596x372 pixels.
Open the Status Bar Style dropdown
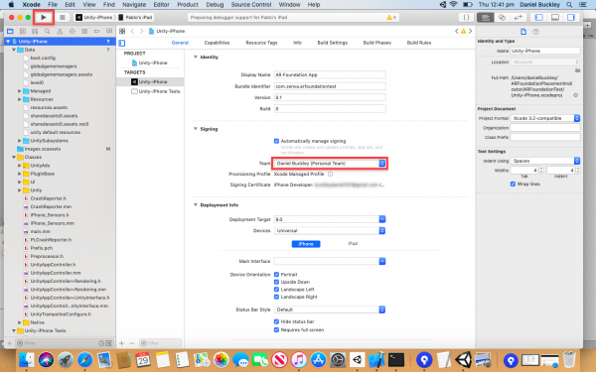(330, 310)
